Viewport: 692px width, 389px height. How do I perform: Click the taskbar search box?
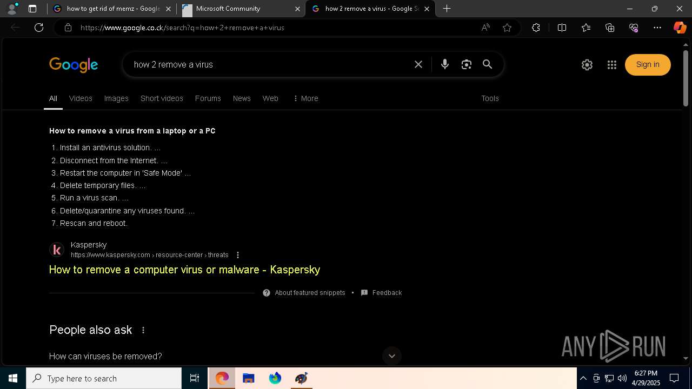pyautogui.click(x=104, y=378)
